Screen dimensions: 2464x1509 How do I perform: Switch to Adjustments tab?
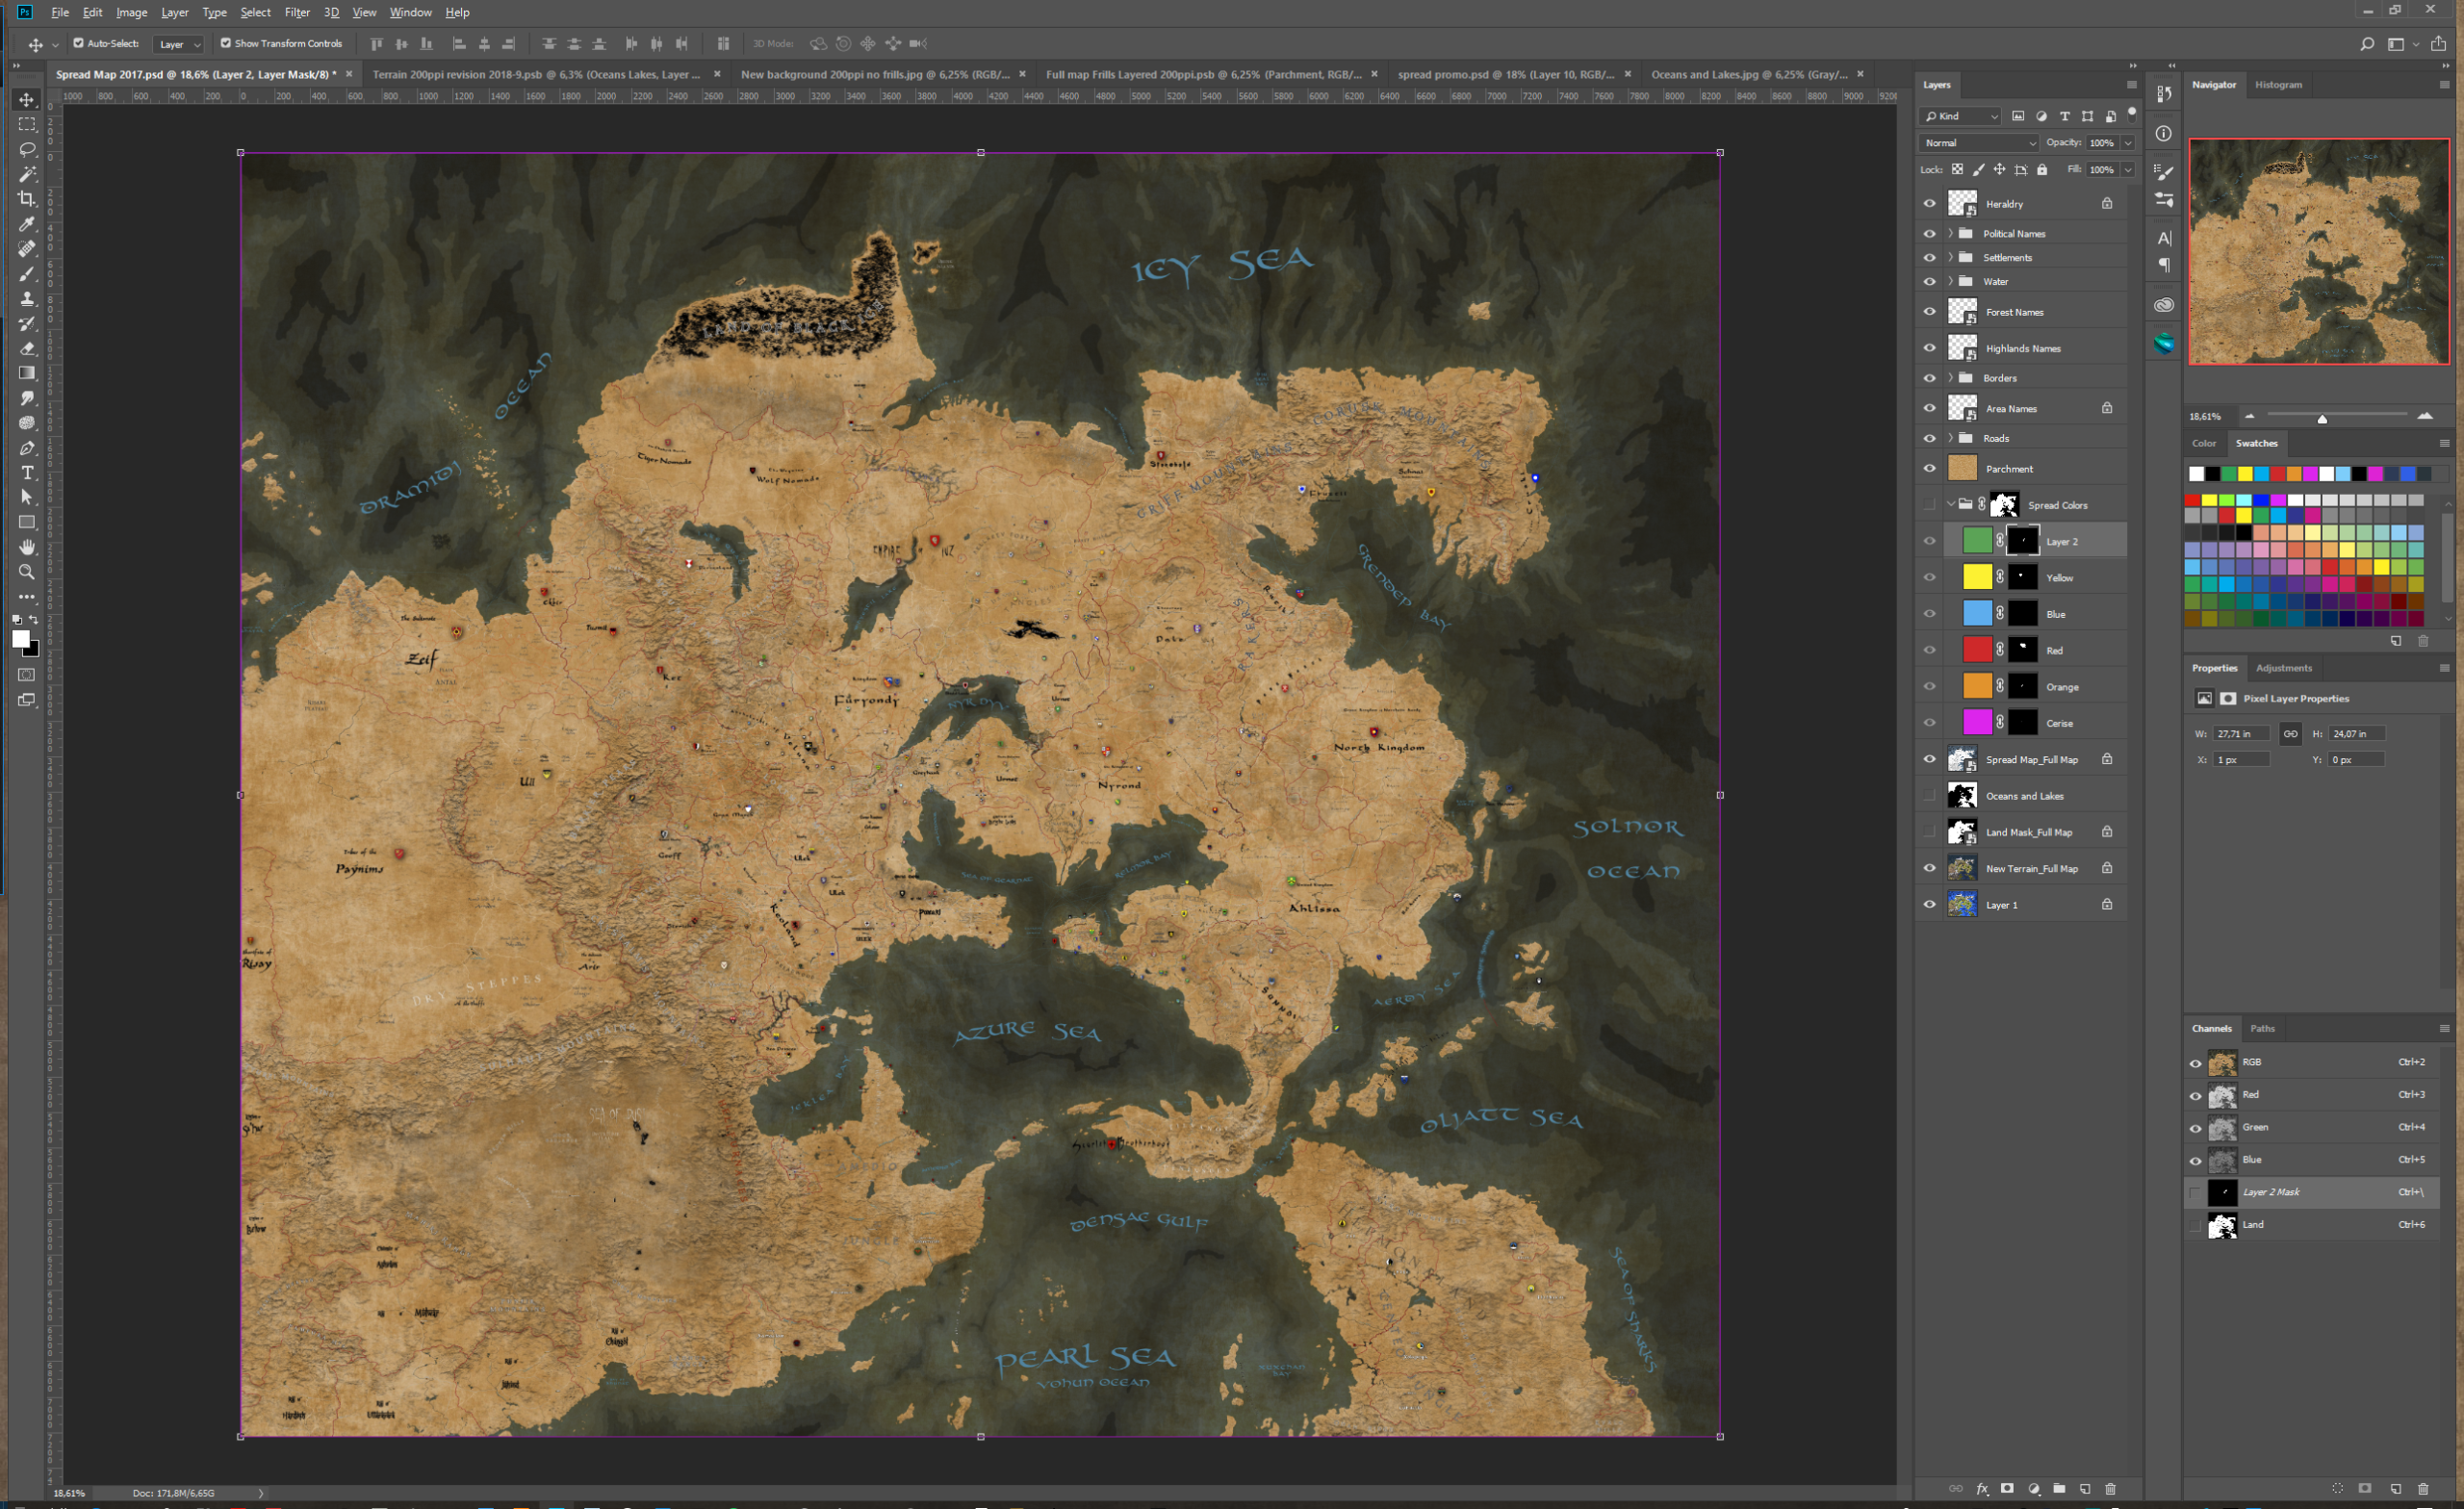tap(2284, 668)
